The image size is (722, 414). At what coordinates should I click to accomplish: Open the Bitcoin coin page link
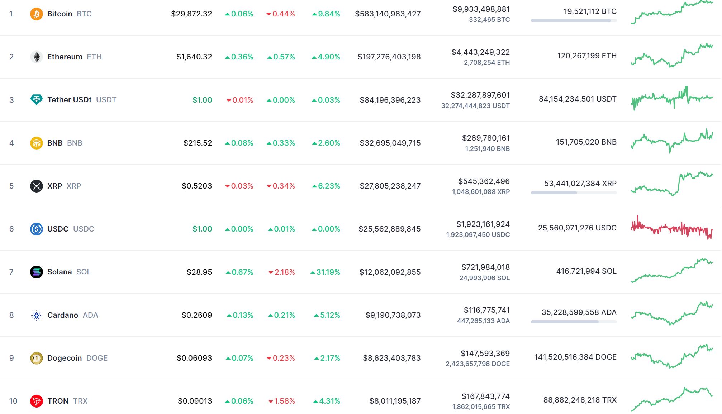pos(60,14)
